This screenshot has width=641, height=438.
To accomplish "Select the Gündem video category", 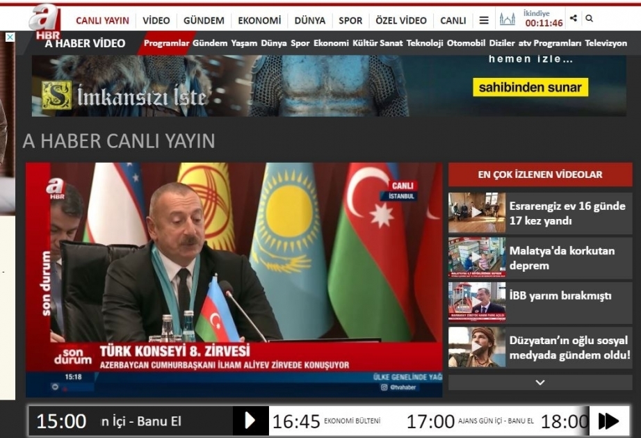I will click(210, 43).
